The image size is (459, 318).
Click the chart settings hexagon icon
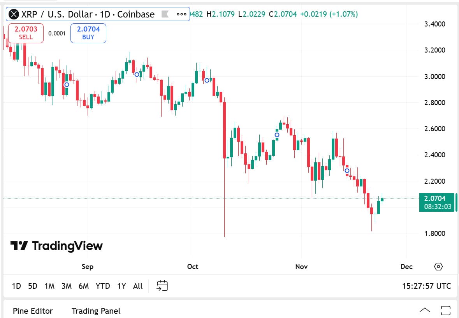click(x=438, y=267)
